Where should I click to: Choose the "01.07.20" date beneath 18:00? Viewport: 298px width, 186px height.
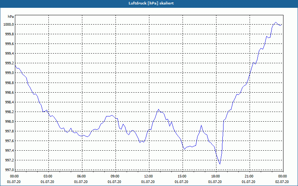pos(215,182)
